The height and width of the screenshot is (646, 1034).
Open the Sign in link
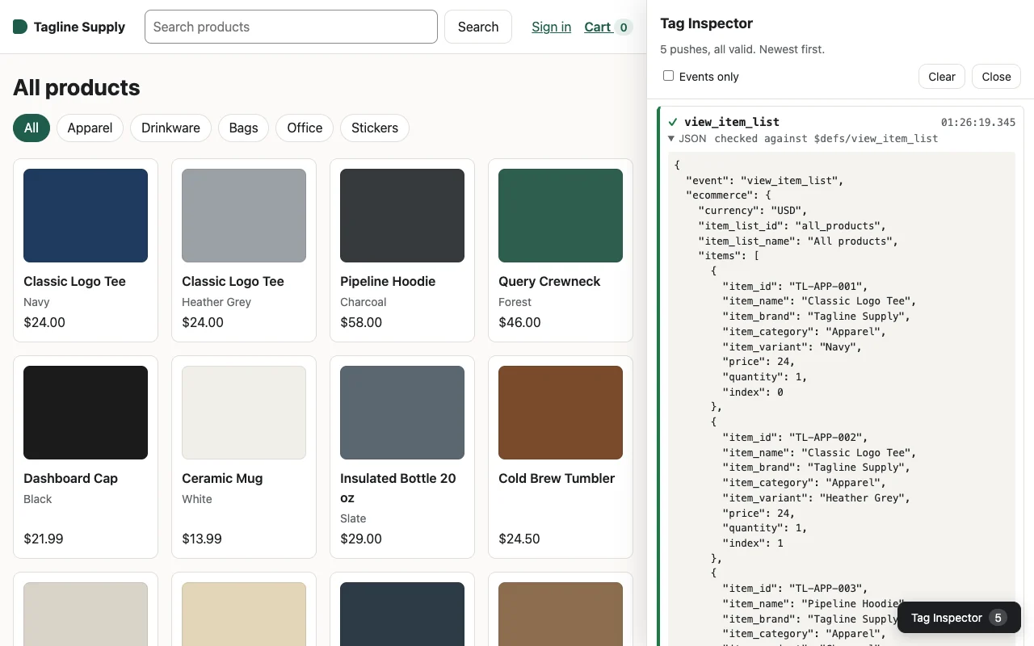tap(551, 27)
